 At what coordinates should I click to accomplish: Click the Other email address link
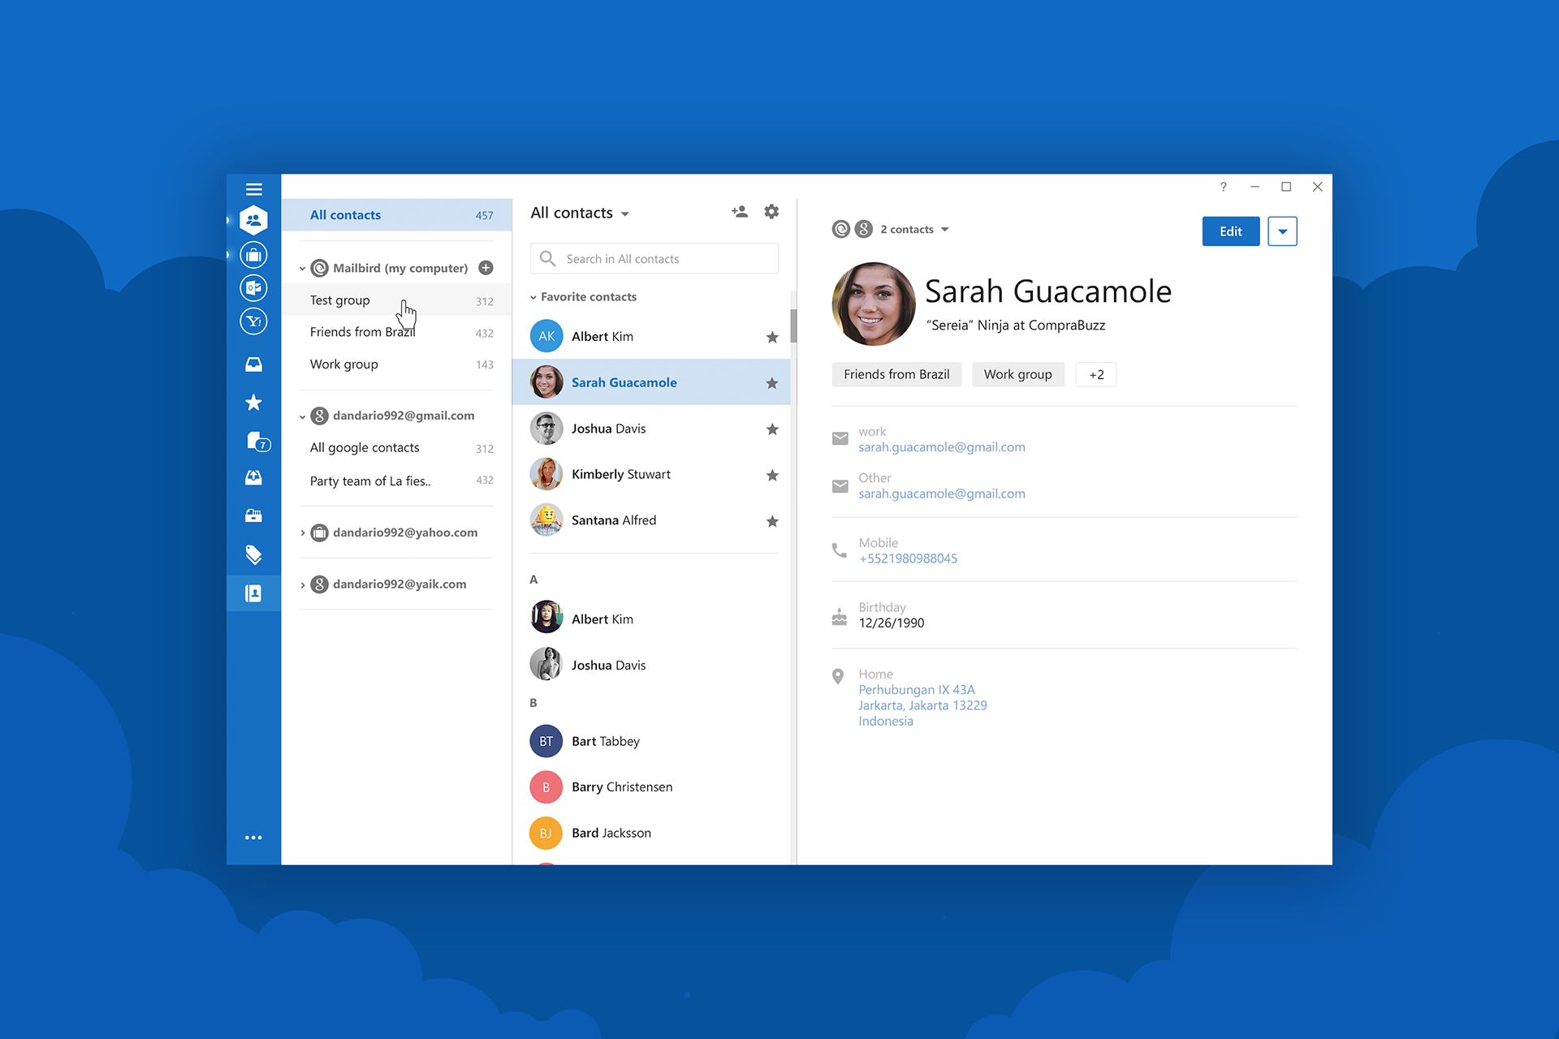942,494
